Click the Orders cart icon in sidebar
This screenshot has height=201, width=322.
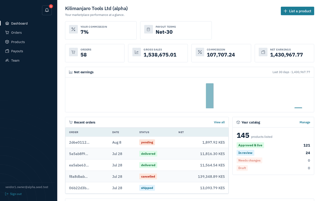click(7, 32)
